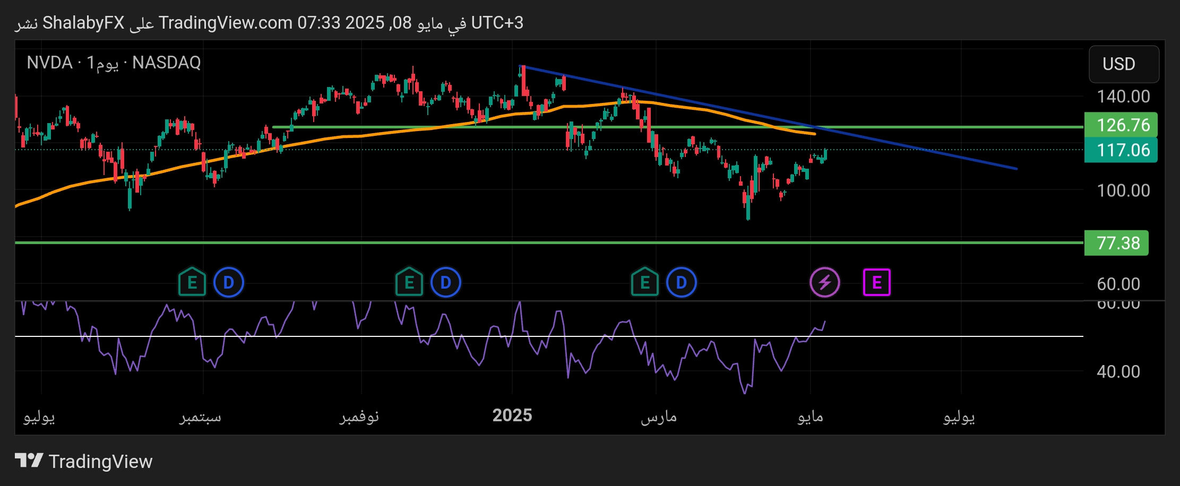The height and width of the screenshot is (486, 1180).
Task: Click the NVDA symbol title text
Action: pos(49,63)
